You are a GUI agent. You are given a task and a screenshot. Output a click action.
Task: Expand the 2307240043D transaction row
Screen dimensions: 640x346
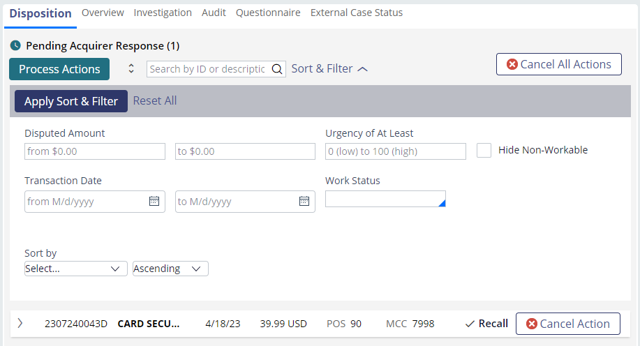[x=20, y=324]
